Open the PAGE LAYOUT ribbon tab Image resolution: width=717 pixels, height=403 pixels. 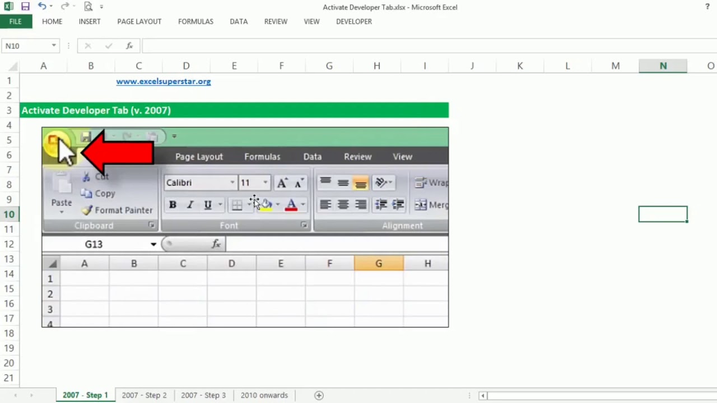139,21
